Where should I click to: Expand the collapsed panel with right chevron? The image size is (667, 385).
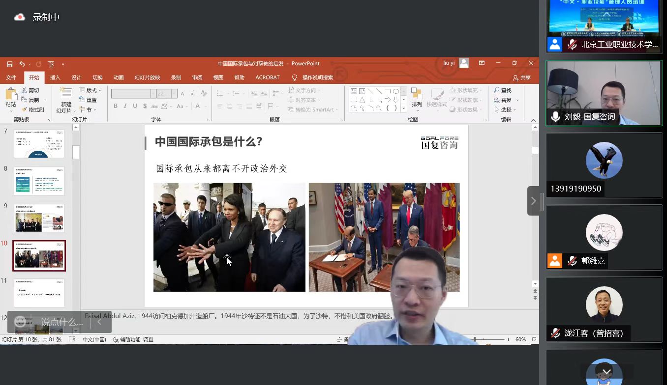533,201
